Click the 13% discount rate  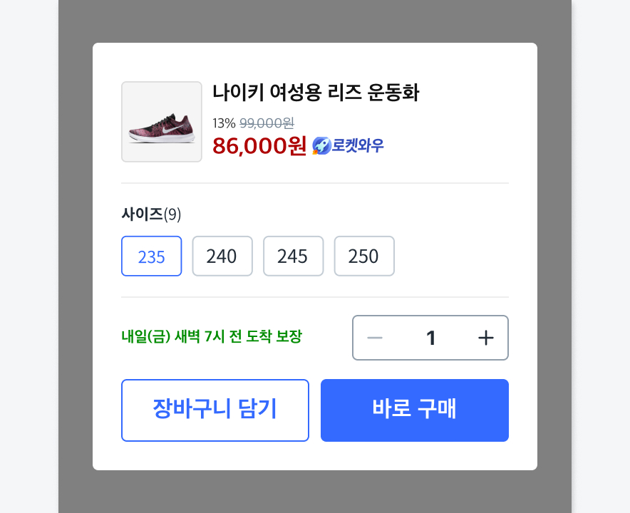[224, 123]
